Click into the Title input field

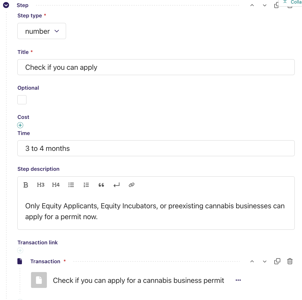pyautogui.click(x=156, y=67)
